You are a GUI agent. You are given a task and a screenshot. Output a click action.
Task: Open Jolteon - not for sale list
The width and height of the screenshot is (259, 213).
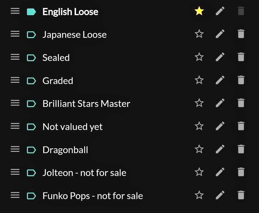(x=84, y=173)
